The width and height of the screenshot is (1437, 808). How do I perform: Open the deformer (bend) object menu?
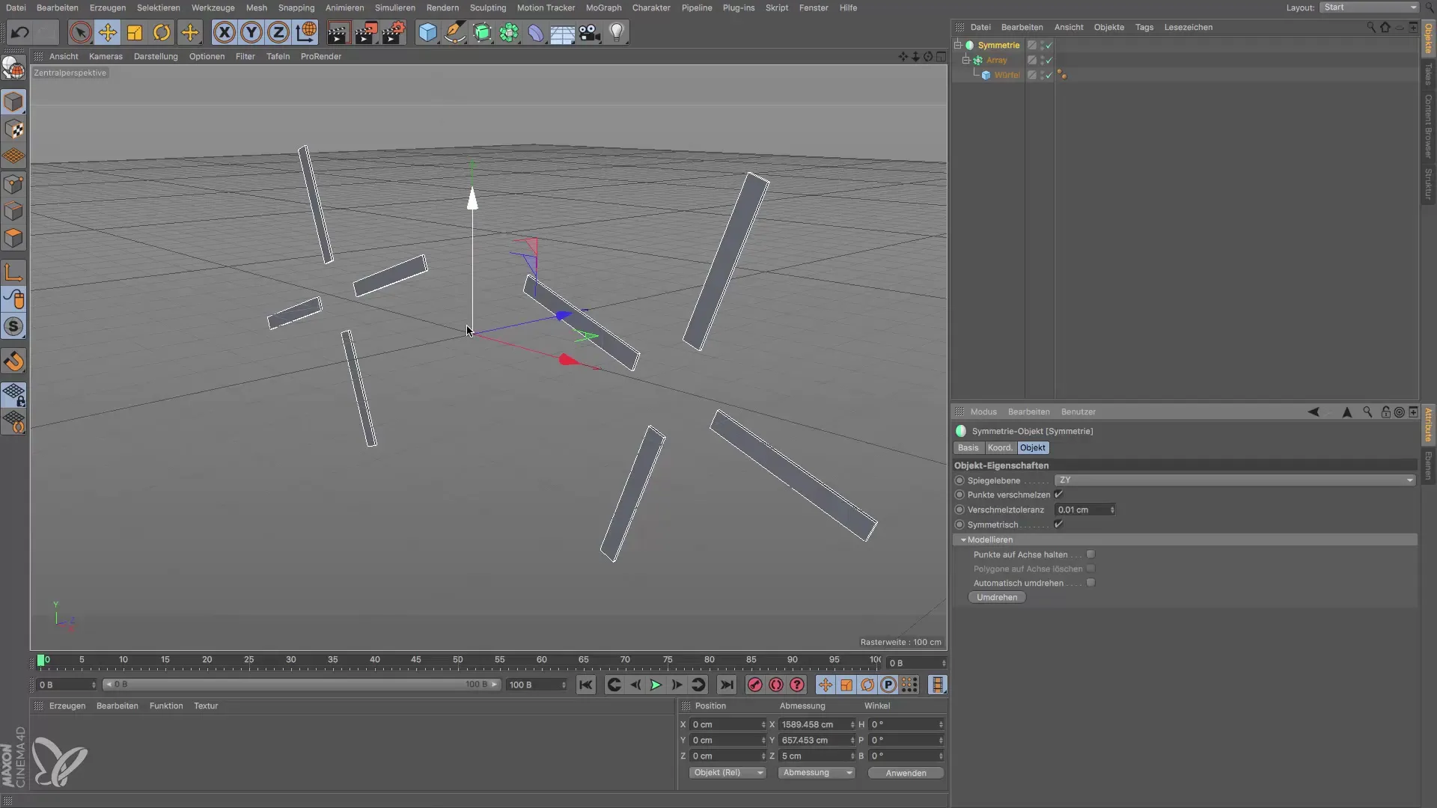pyautogui.click(x=536, y=33)
